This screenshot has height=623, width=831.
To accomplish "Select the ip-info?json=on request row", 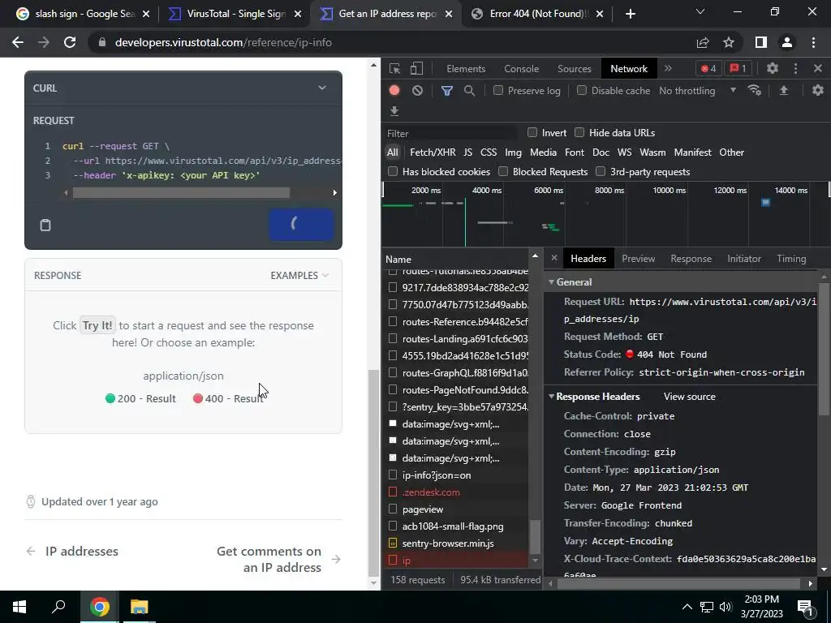I will 455,475.
